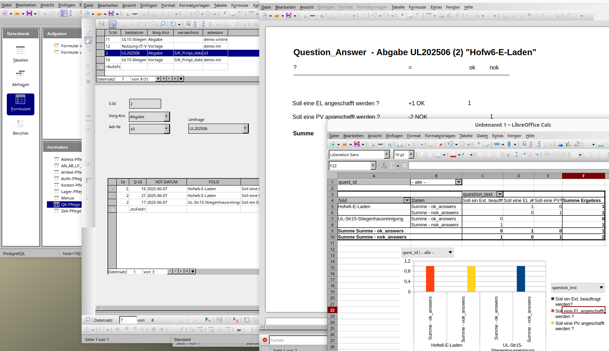Viewport: 609px width, 351px height.
Task: Open the Umfrage combo box UL202506
Action: coord(245,129)
